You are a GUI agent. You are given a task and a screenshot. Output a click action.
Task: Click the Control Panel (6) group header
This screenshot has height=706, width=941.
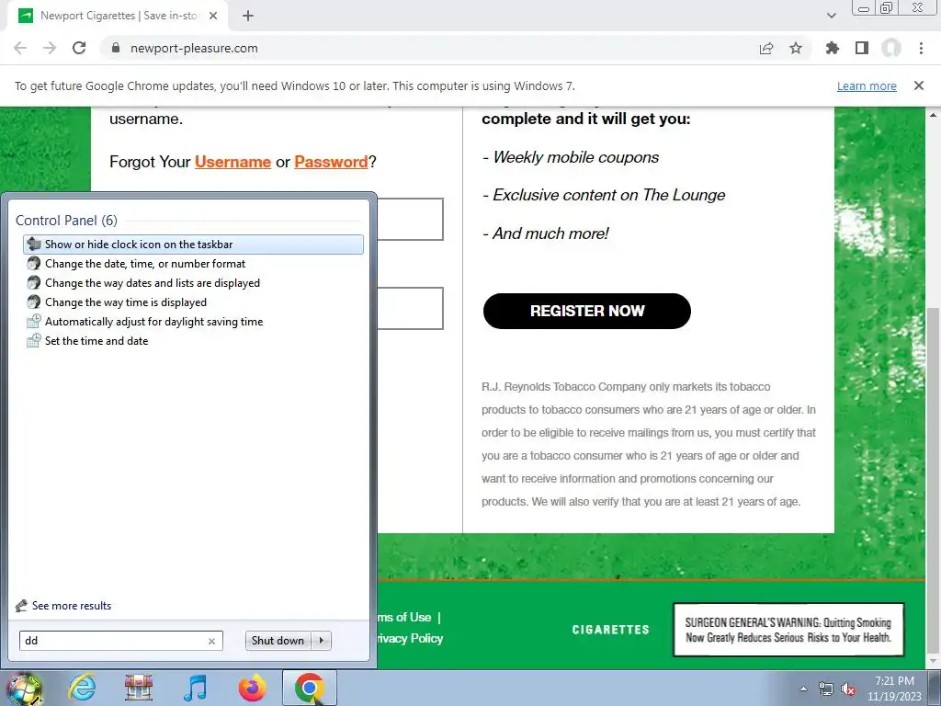coord(66,221)
